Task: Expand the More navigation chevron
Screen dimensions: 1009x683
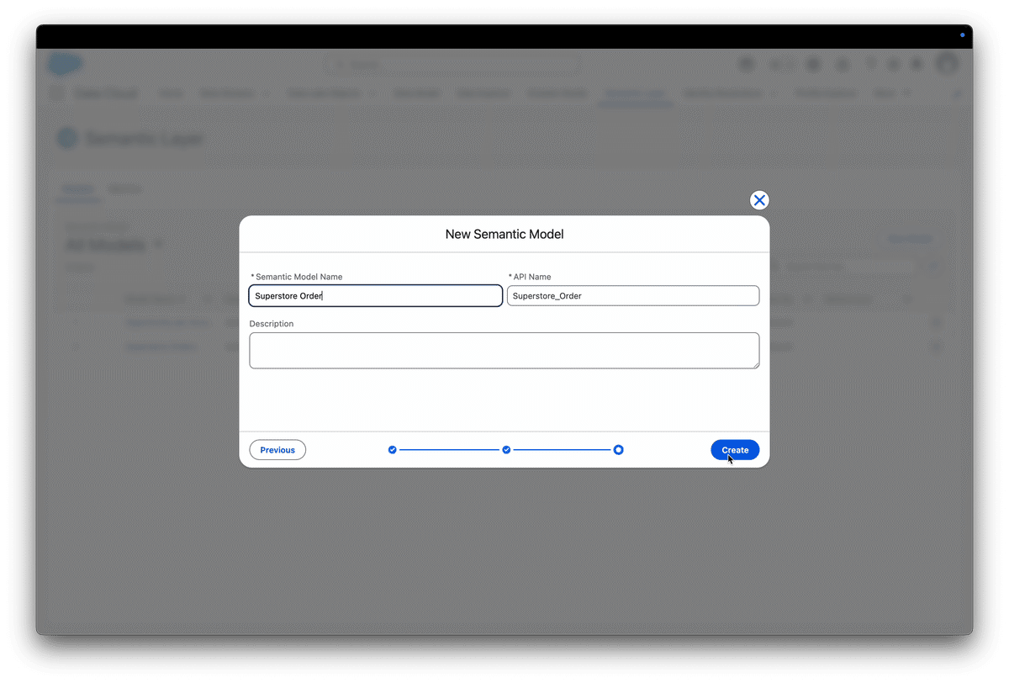Action: 906,93
